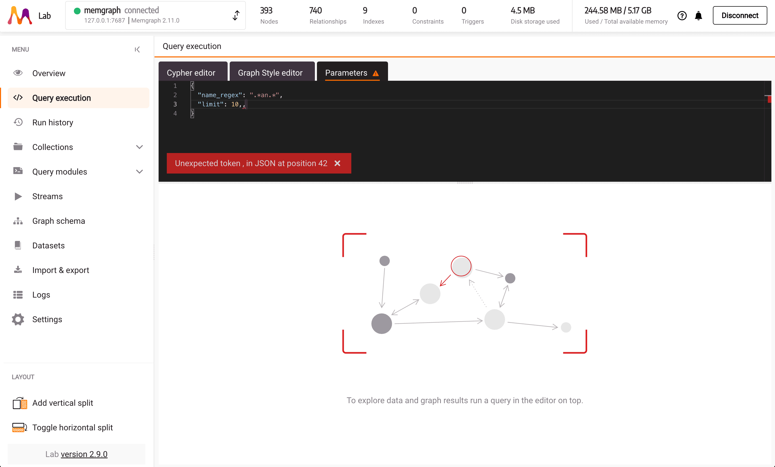
Task: Click the 740 Relationships statistic
Action: tap(328, 15)
